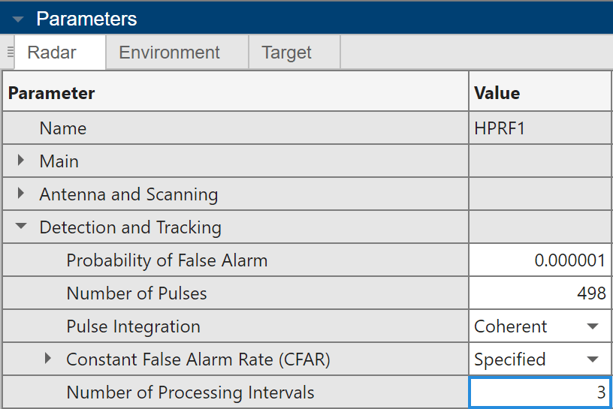This screenshot has height=409, width=613.
Task: Open the Pulse Integration dropdown
Action: click(593, 326)
